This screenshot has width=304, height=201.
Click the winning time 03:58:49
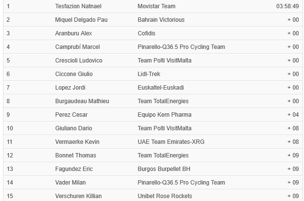pos(288,6)
